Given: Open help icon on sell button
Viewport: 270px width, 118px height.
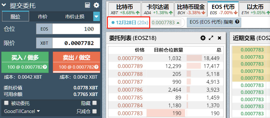Looking at the screenshot, I should [x=96, y=67].
